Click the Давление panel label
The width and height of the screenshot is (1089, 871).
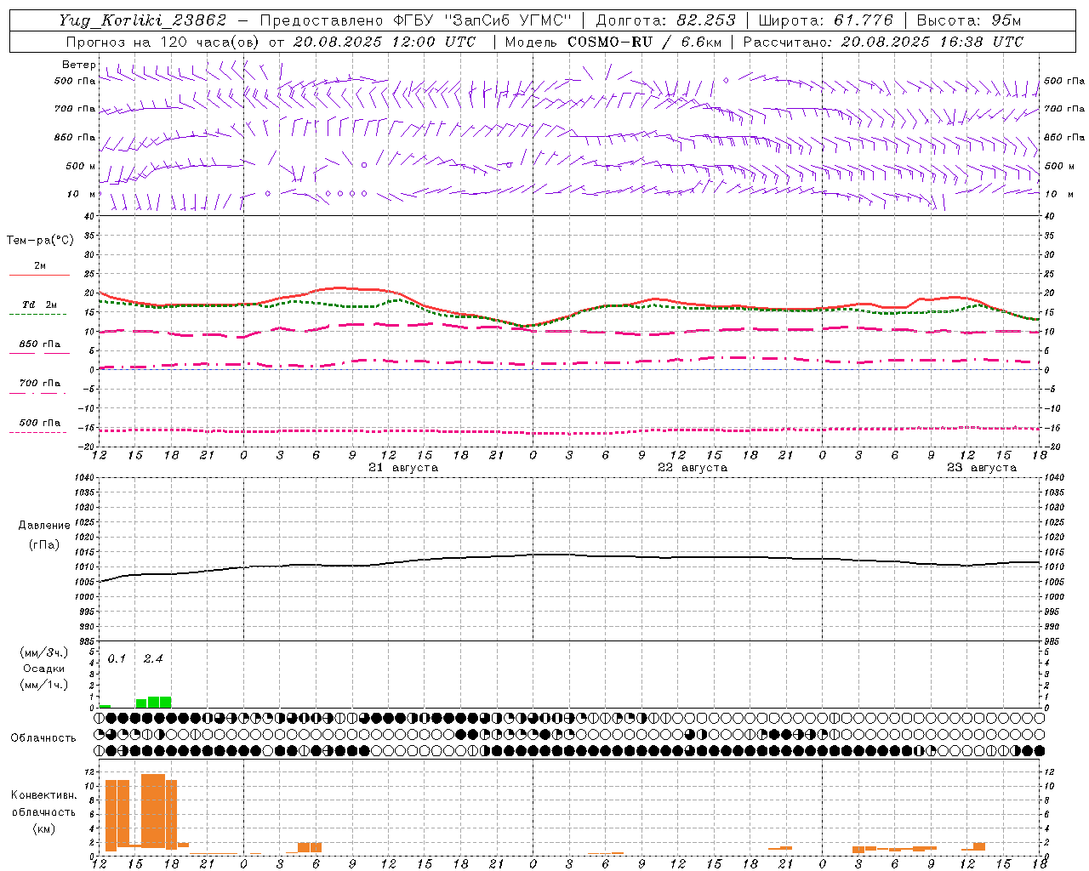[44, 526]
